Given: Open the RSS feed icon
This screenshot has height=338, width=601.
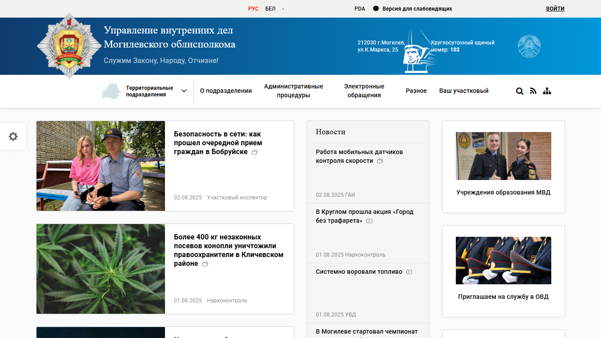Looking at the screenshot, I should point(533,91).
